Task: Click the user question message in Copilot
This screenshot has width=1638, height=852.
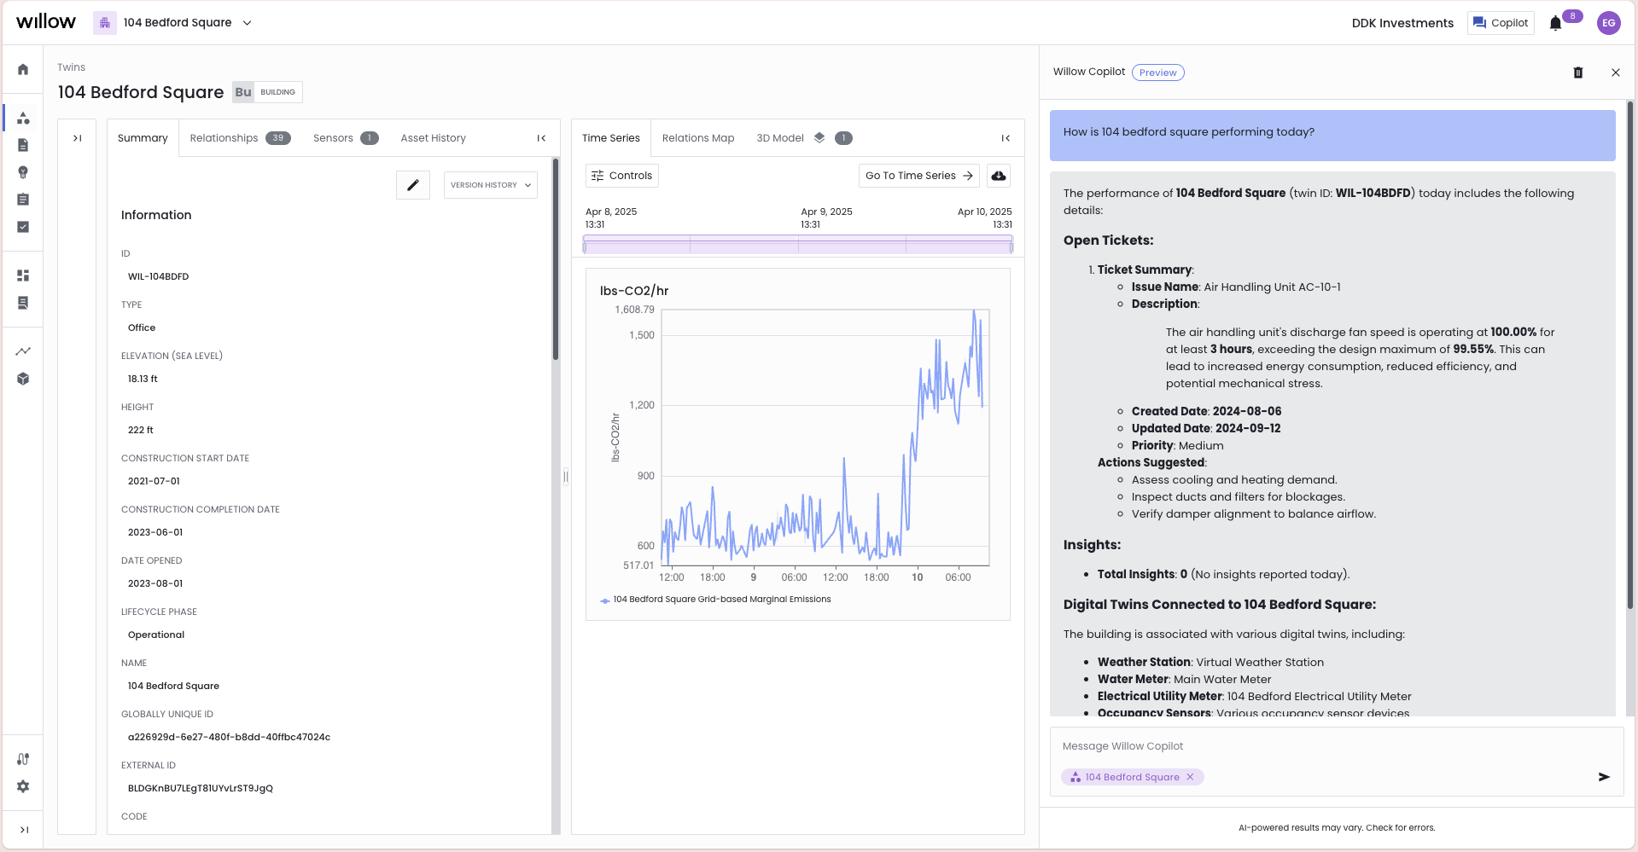Action: [1332, 135]
